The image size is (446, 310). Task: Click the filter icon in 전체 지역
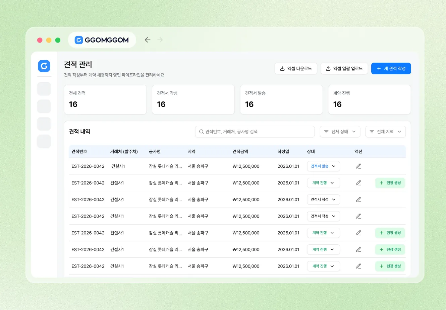372,132
